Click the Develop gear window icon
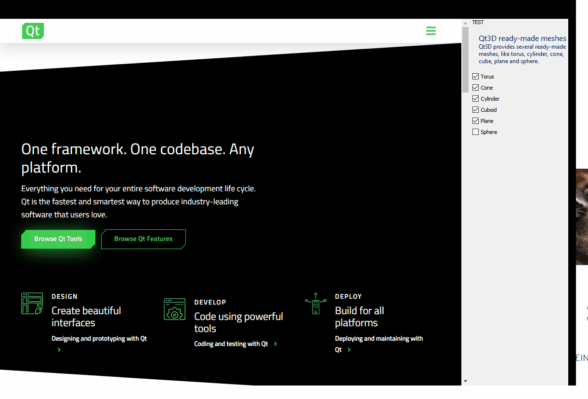 pos(174,309)
